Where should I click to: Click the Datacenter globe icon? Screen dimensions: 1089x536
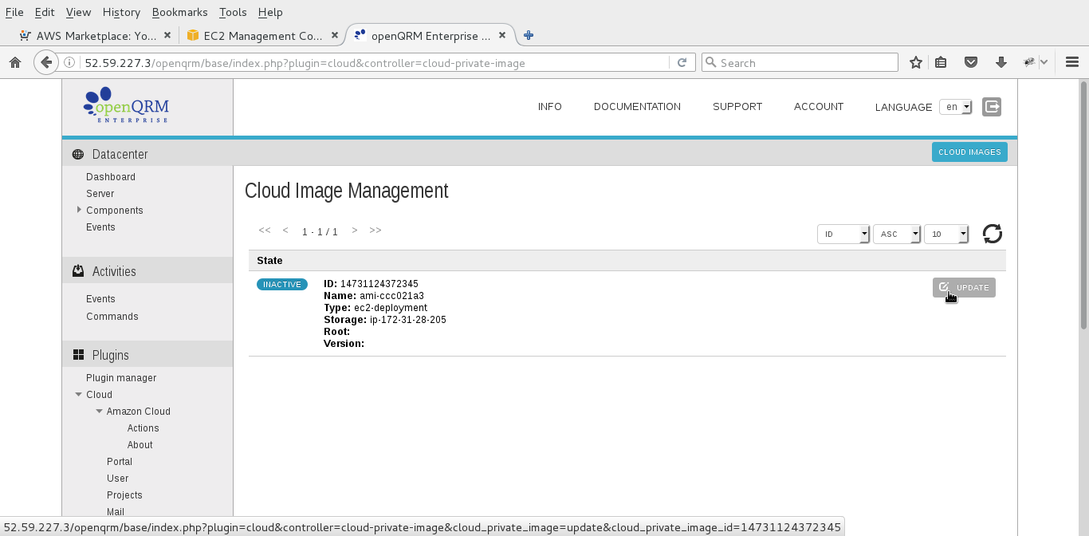point(78,154)
